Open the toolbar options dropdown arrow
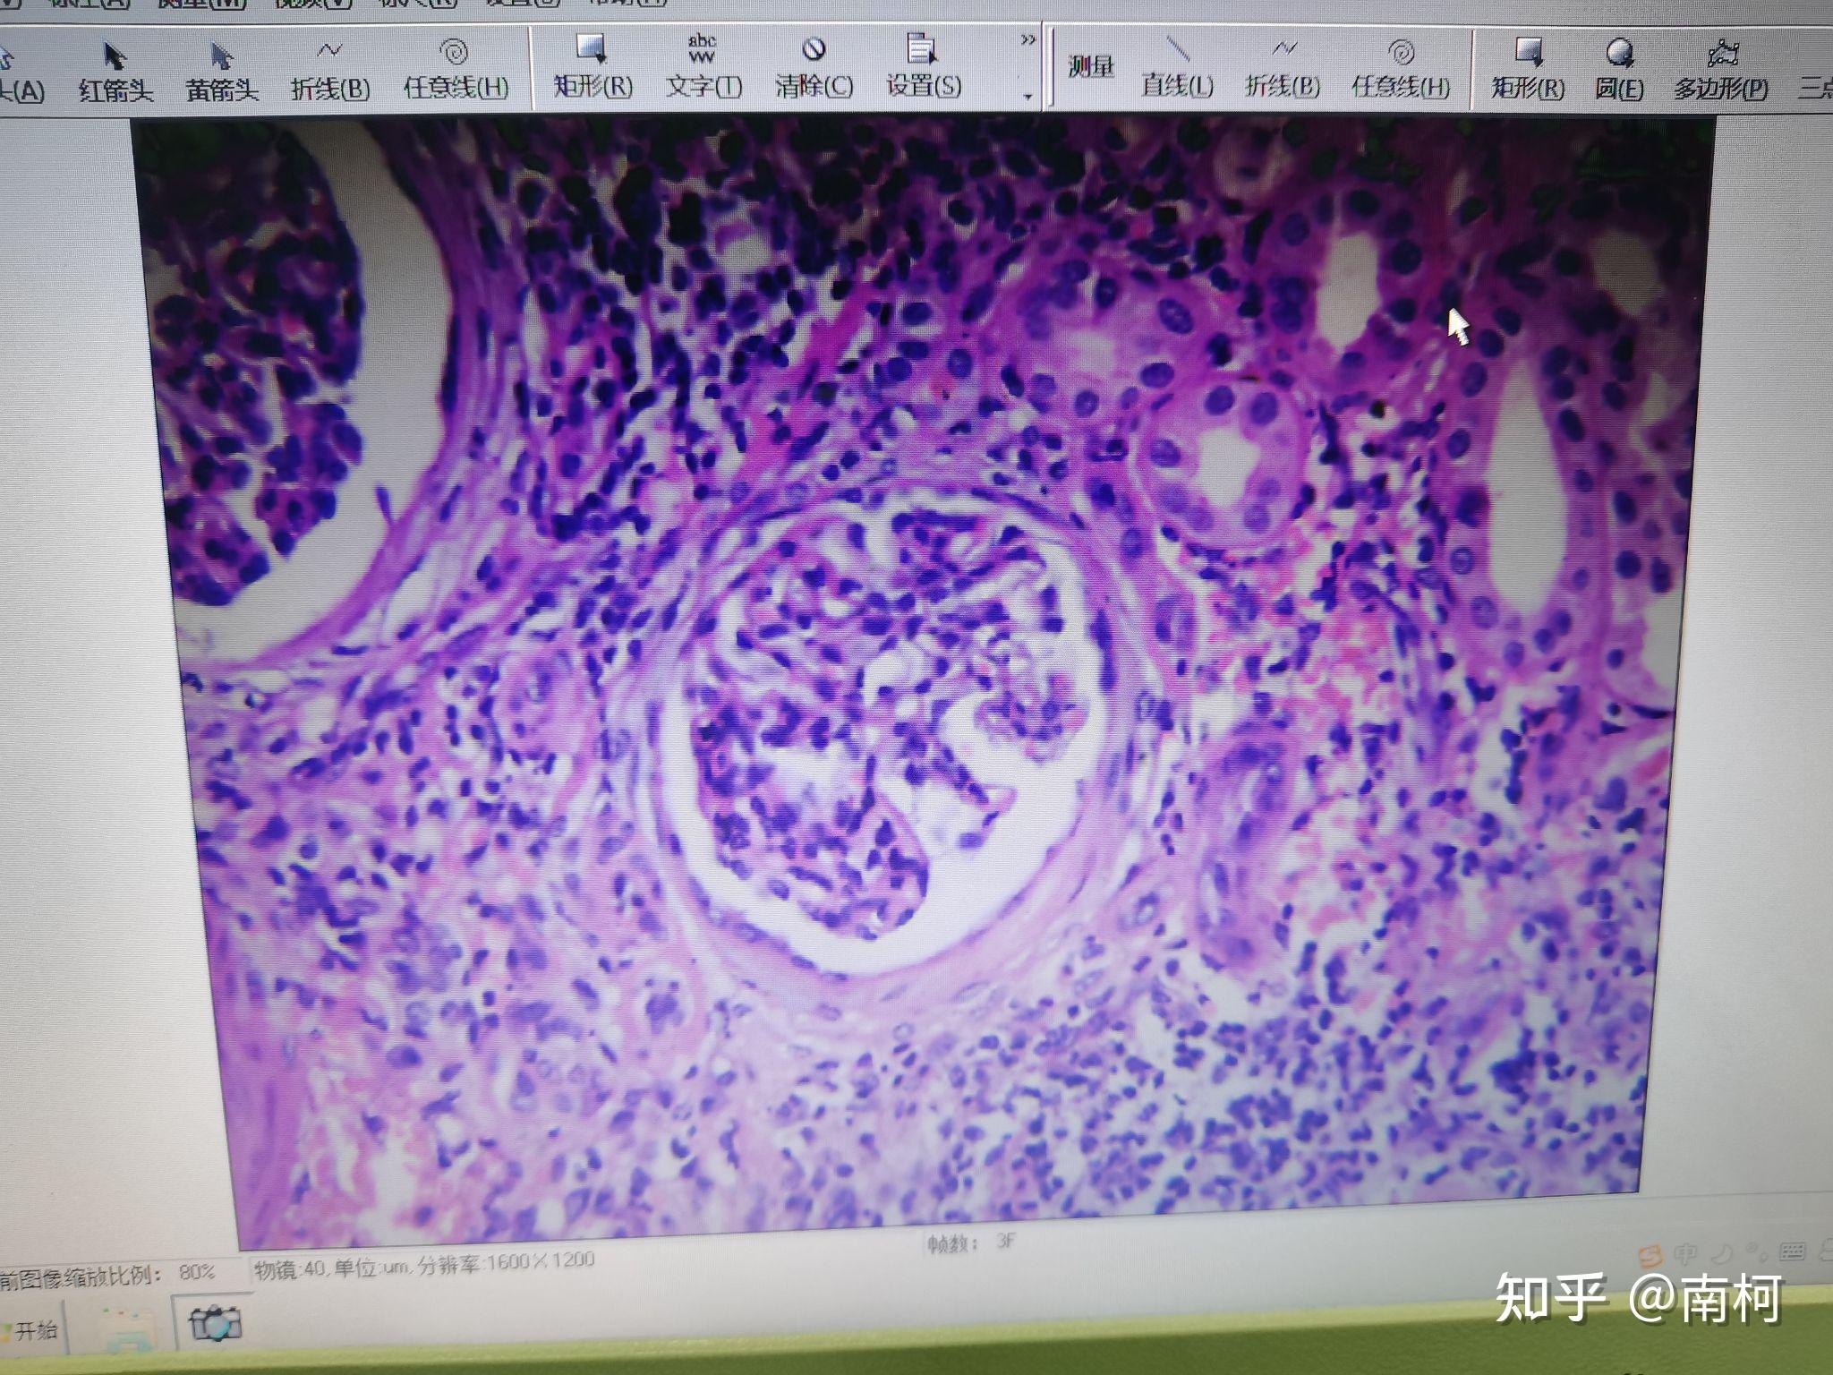 1027,96
